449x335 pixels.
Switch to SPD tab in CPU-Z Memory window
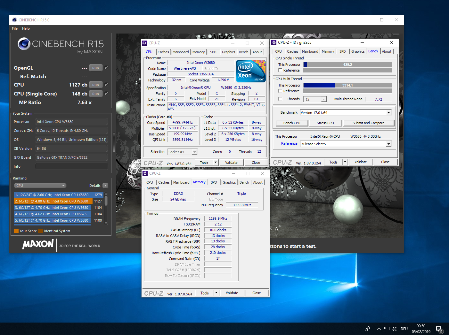coord(214,182)
